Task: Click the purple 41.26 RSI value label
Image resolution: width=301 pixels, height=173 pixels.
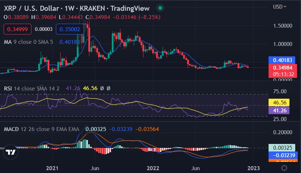Action: 279,111
